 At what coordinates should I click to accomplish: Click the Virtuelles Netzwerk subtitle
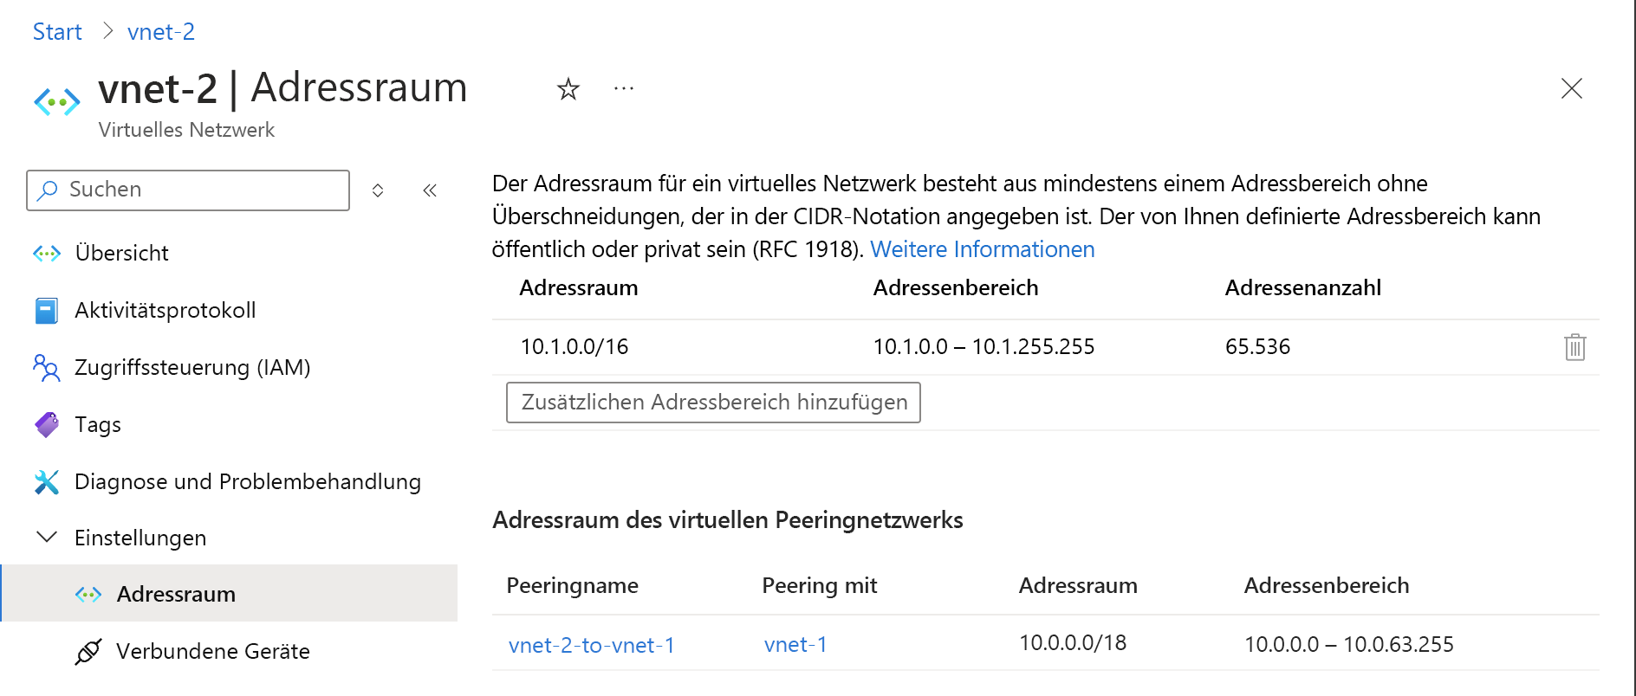186,130
